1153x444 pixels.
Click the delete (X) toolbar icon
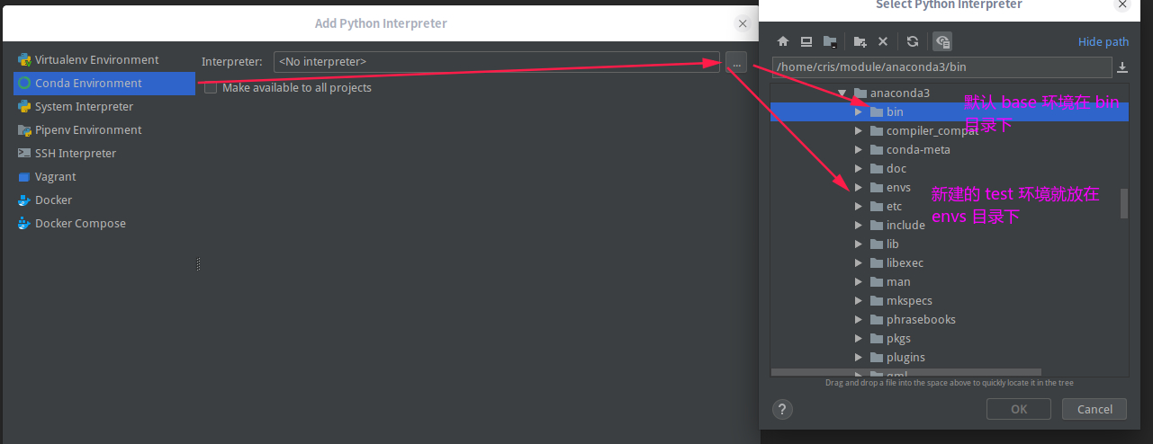(883, 41)
